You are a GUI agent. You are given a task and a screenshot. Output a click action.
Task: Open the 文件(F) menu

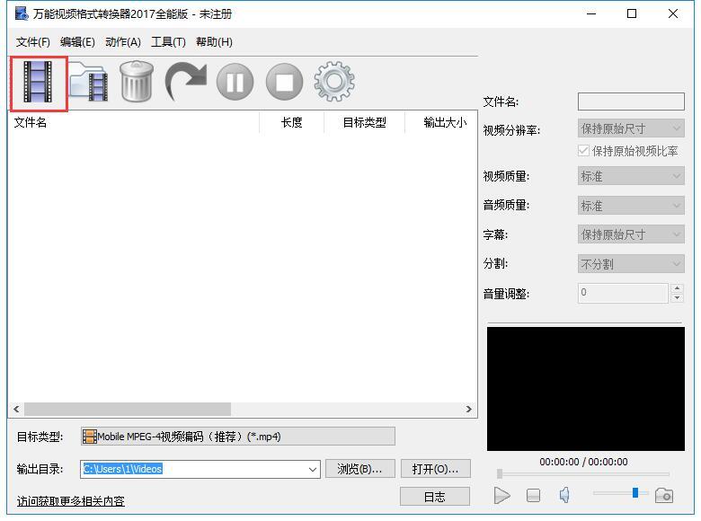coord(32,42)
